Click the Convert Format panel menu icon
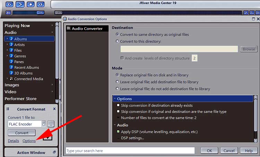This screenshot has width=260, height=157. point(8,109)
